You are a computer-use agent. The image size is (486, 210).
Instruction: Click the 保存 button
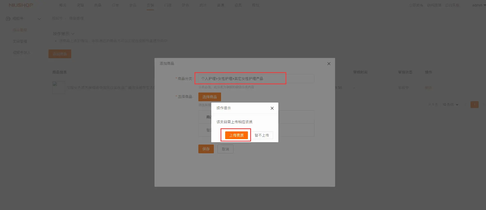(206, 149)
